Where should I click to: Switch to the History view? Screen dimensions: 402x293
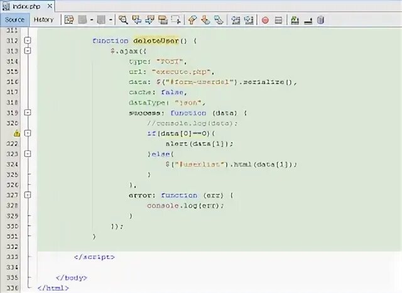[43, 19]
